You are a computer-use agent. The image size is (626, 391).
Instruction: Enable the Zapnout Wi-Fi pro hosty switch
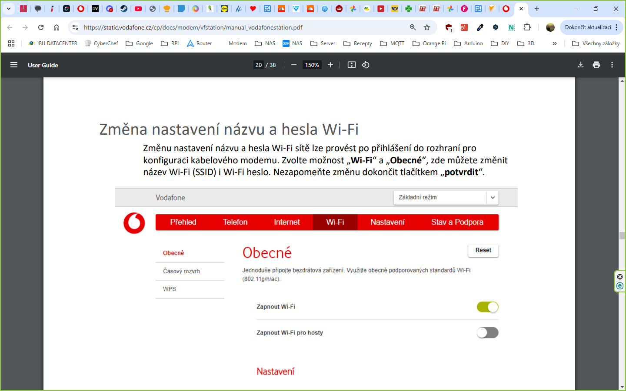pos(487,333)
